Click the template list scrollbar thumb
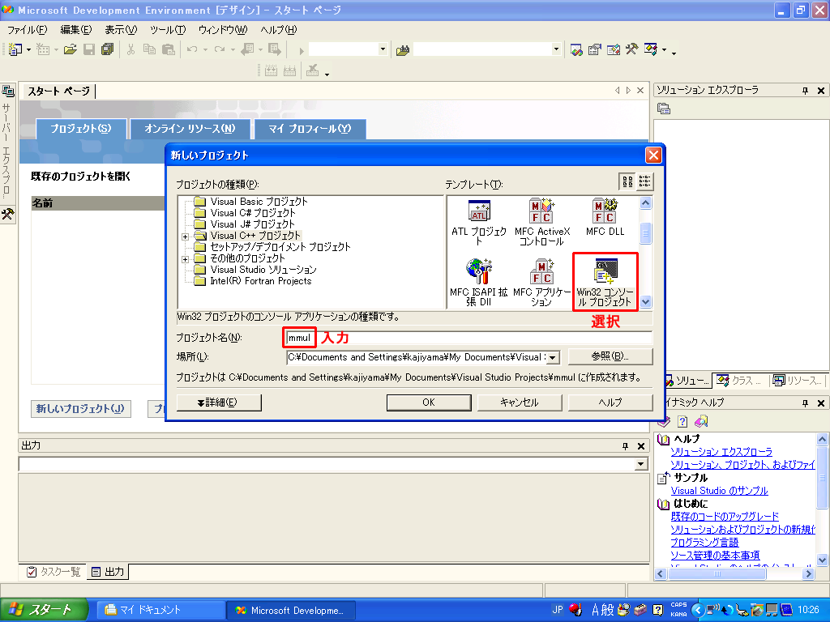This screenshot has width=830, height=622. (x=645, y=232)
